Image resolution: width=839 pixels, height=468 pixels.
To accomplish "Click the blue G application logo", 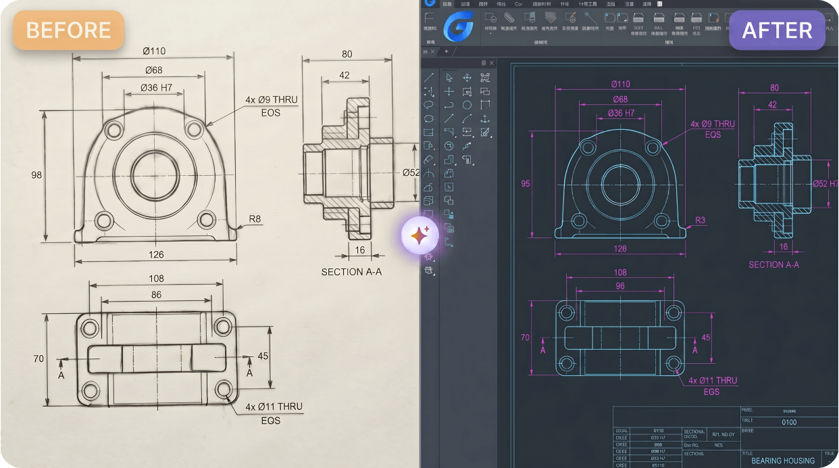I will [x=459, y=25].
